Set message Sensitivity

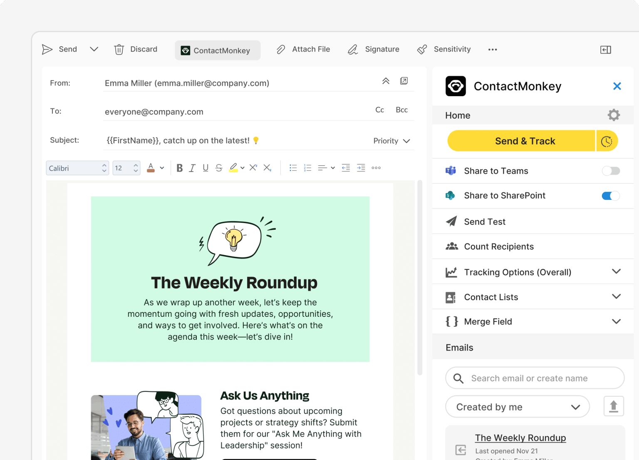coord(443,49)
